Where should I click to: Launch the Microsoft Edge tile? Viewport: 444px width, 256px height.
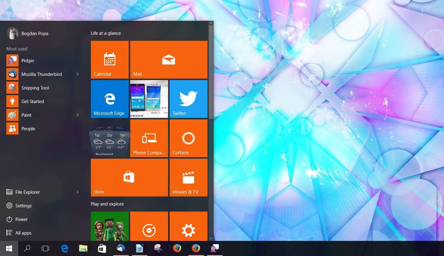click(110, 99)
